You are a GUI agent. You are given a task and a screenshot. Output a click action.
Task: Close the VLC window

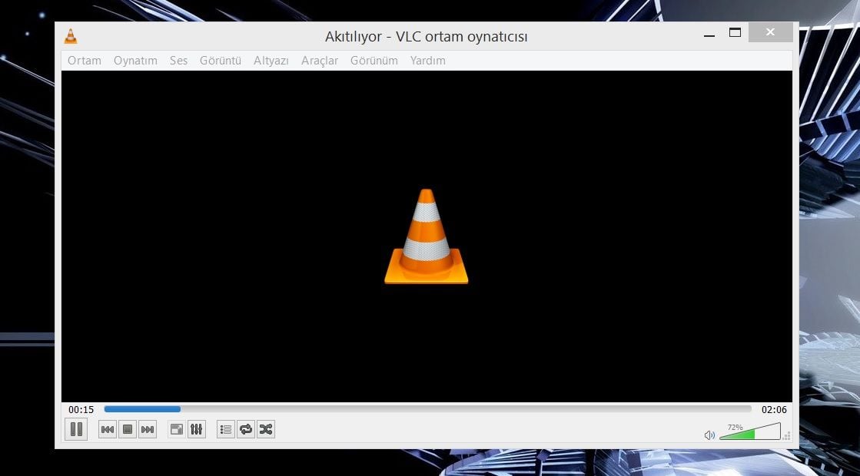point(771,32)
